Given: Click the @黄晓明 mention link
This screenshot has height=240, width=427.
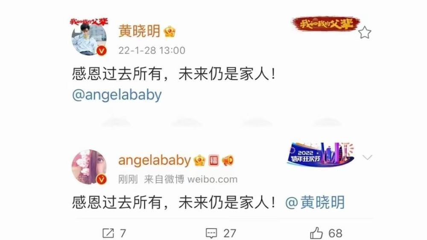Looking at the screenshot, I should (315, 203).
